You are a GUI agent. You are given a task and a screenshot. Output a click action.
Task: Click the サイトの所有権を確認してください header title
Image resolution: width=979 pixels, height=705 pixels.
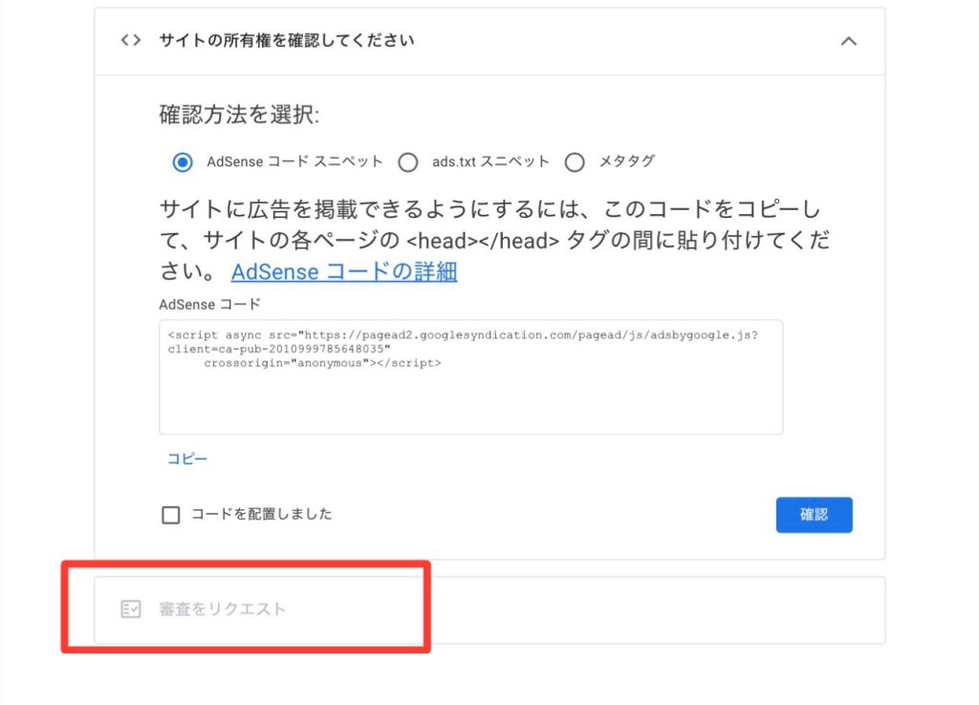287,41
